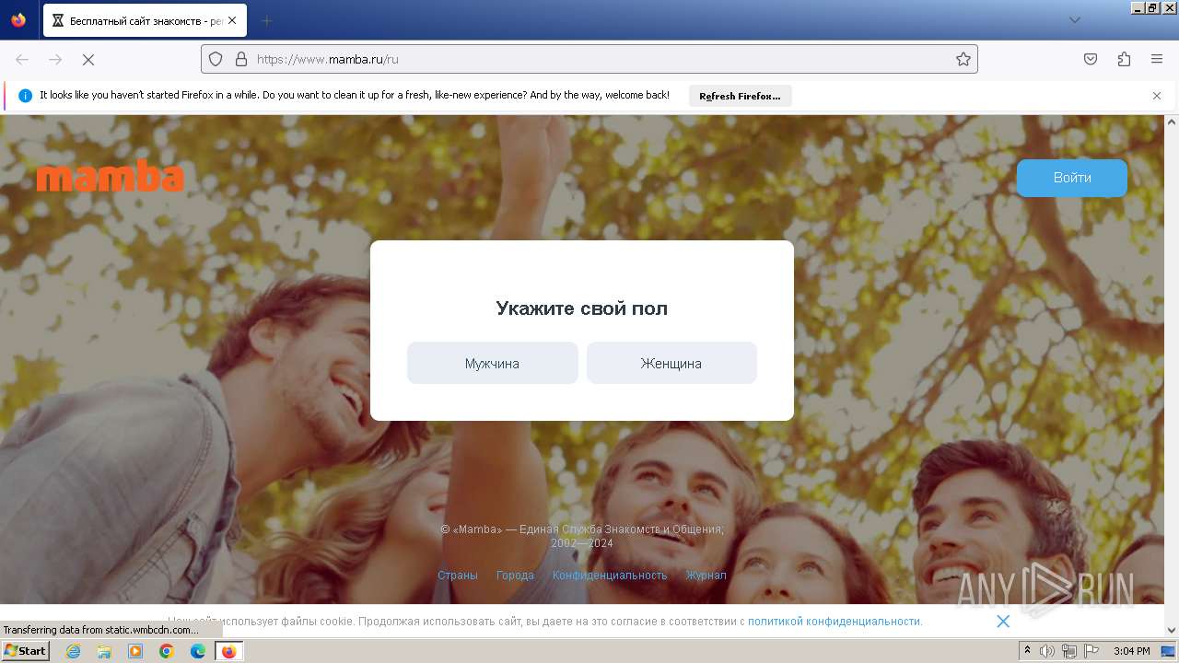
Task: Open the Конфиденциальность footer link
Action: point(610,576)
